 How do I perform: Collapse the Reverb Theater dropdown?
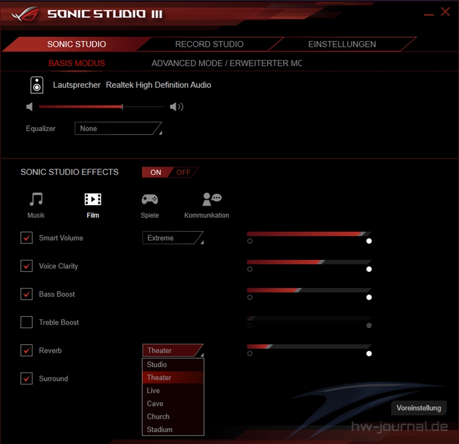point(173,350)
